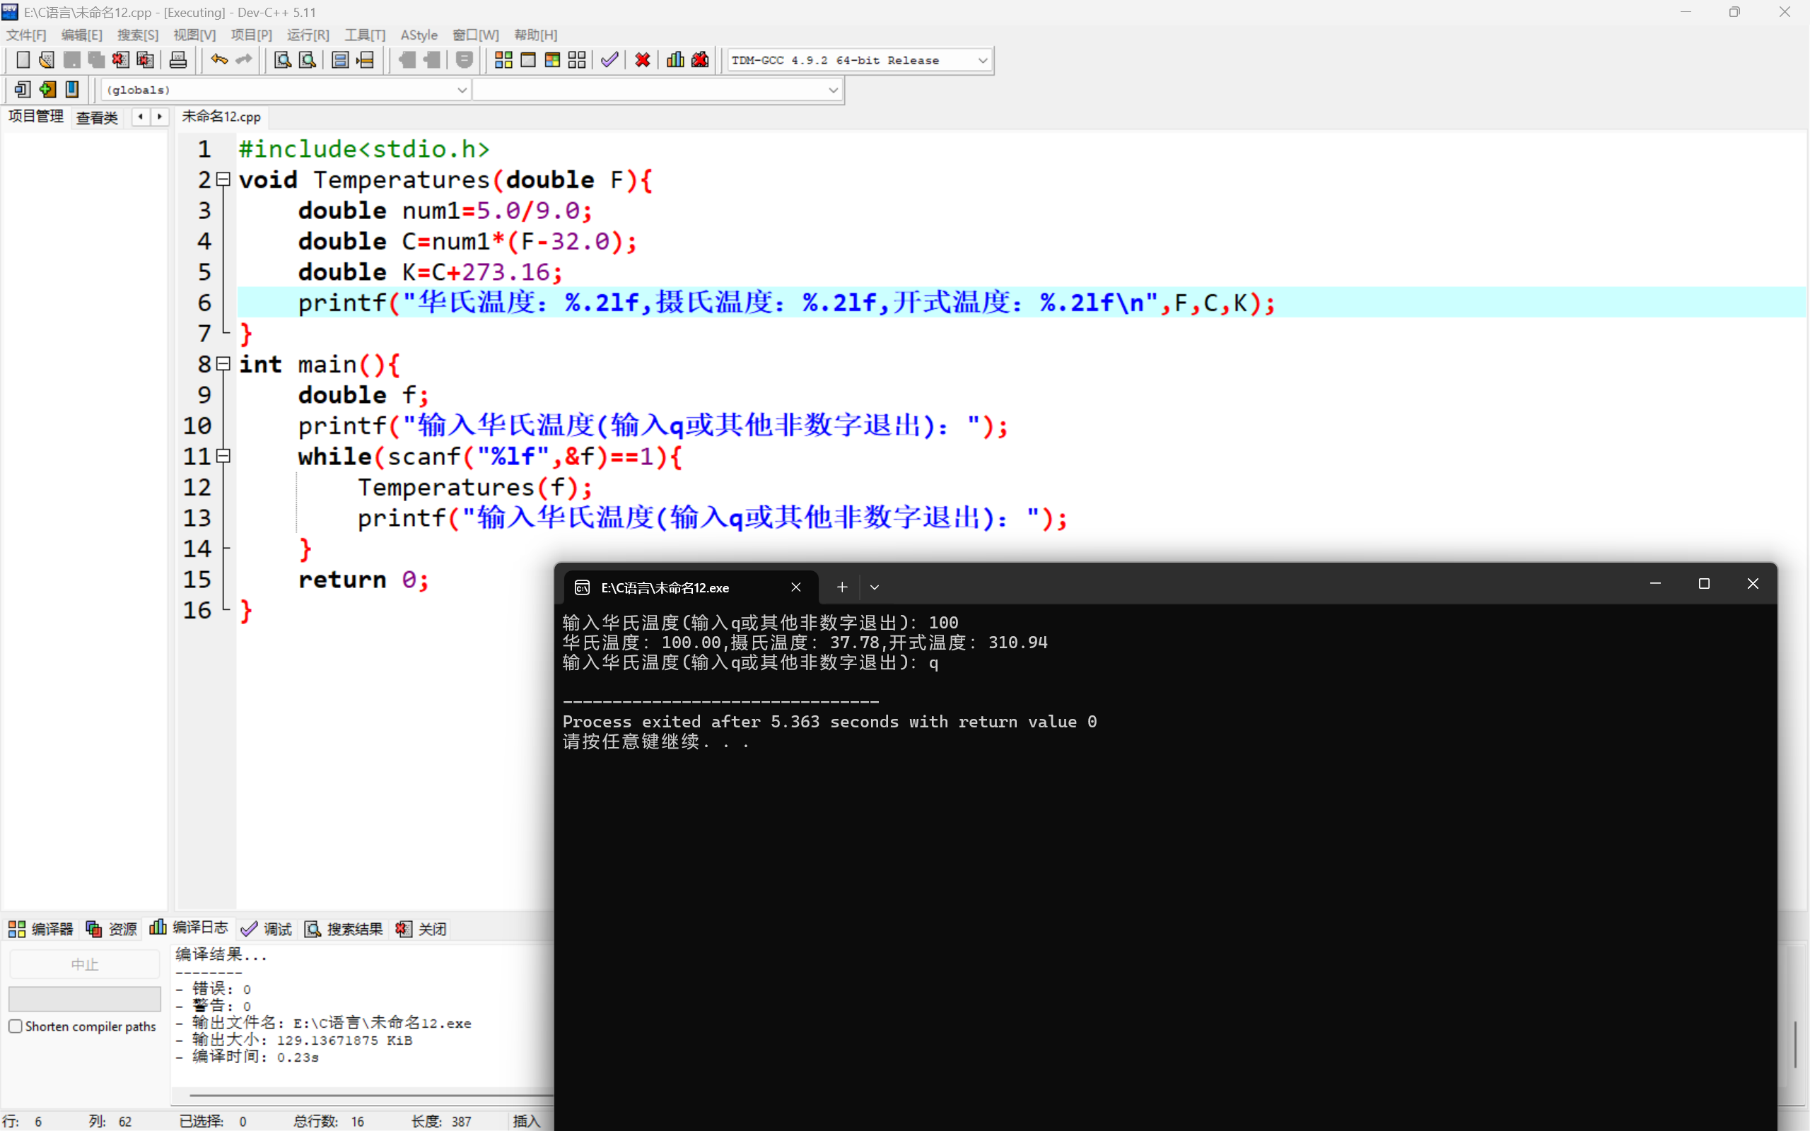Click the Print toolbar icon
The width and height of the screenshot is (1810, 1131).
point(178,60)
